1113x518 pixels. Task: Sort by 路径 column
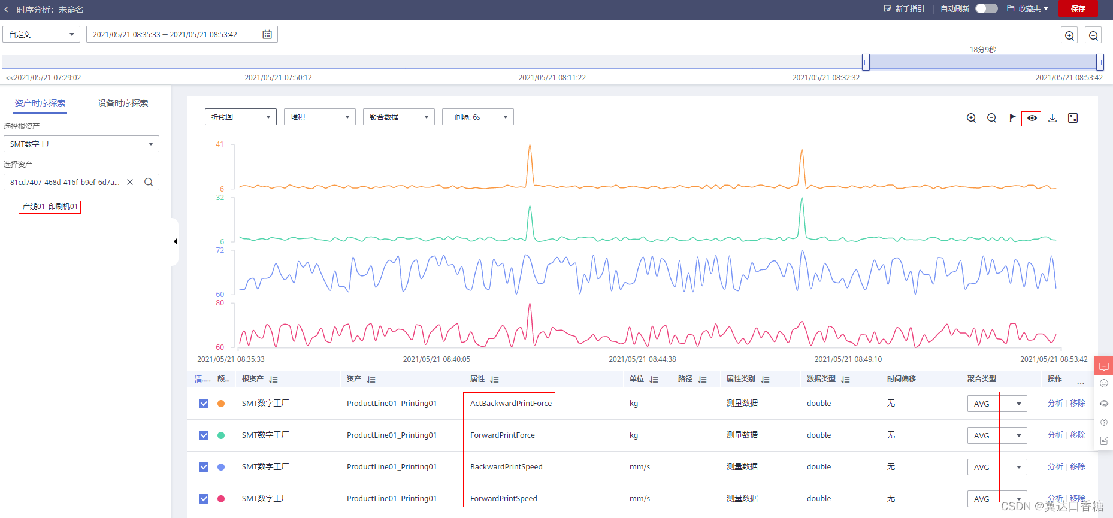coord(702,380)
